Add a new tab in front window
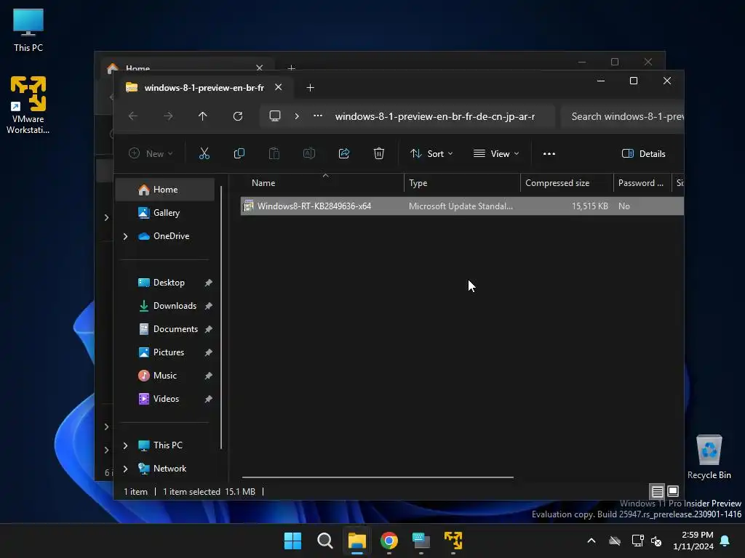 pos(310,88)
